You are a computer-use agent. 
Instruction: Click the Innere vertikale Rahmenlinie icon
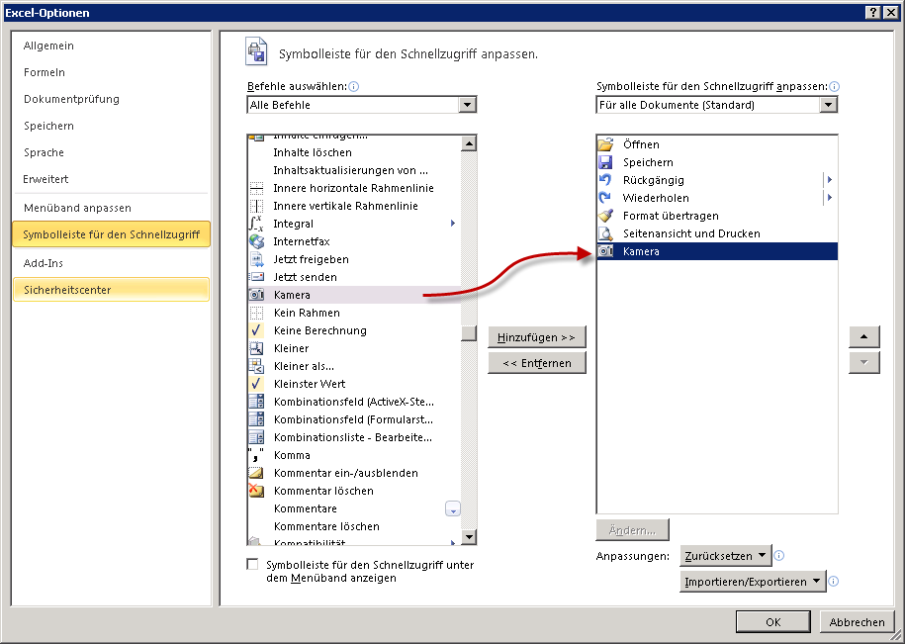click(256, 206)
